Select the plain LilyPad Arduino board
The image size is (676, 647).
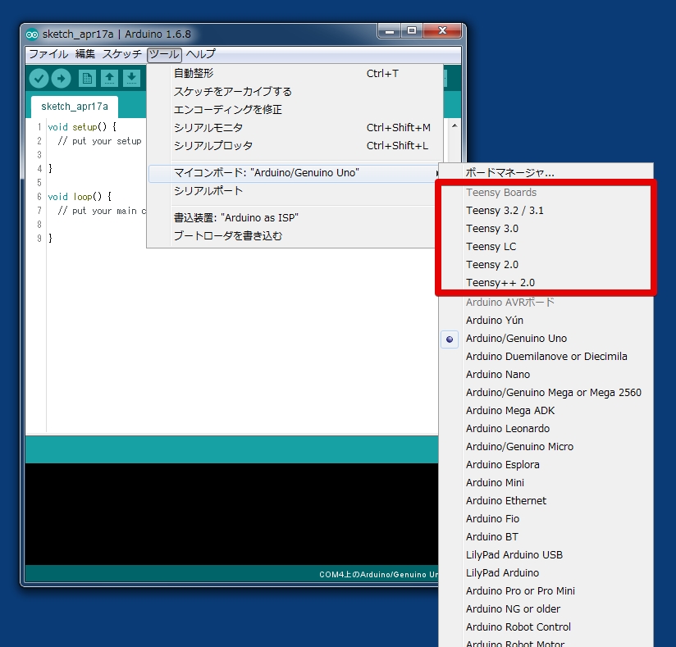546,573
